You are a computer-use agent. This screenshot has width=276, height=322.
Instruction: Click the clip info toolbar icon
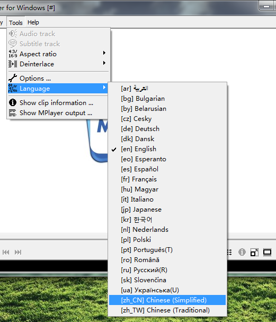[x=242, y=252]
